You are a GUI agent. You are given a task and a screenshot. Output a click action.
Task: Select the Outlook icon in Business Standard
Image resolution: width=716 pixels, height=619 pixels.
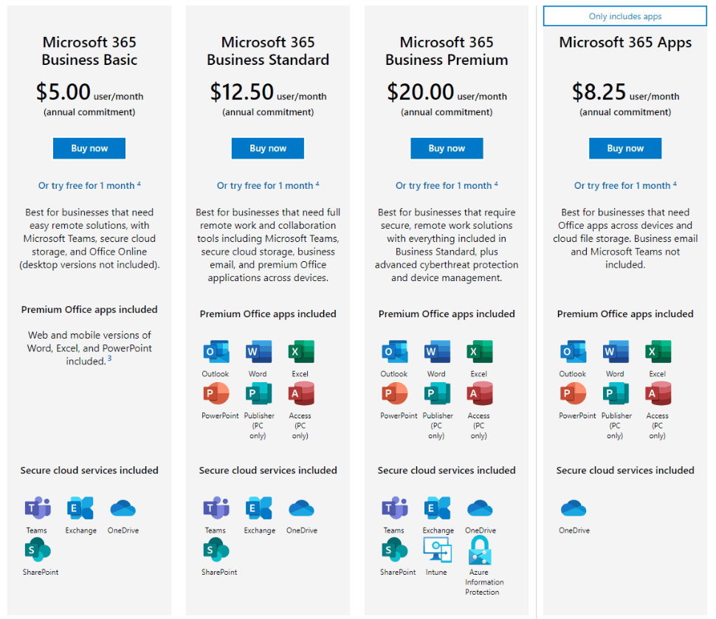[x=216, y=351]
